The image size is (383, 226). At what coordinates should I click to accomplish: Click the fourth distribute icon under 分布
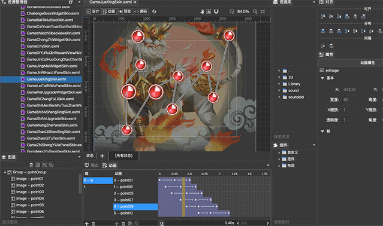(x=347, y=31)
